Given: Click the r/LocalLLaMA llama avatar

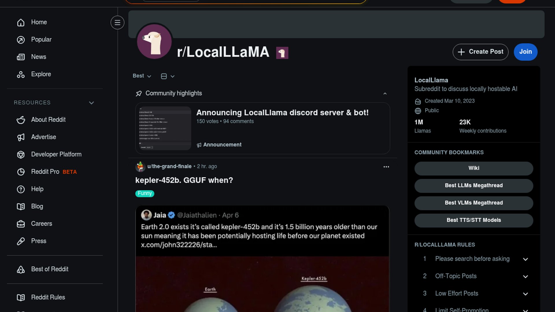Looking at the screenshot, I should point(154,41).
